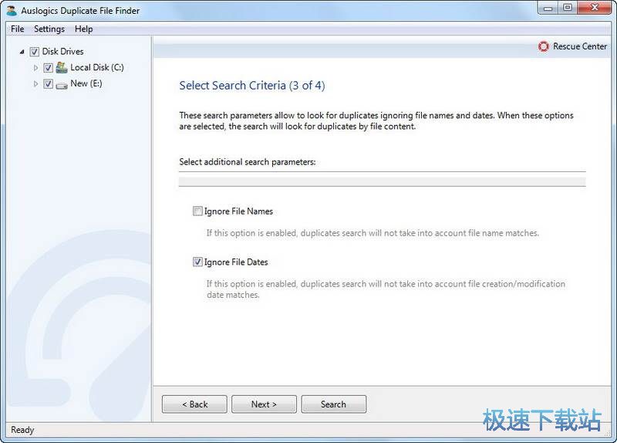Select the Disk Drives tree label
This screenshot has height=443, width=617.
[63, 52]
